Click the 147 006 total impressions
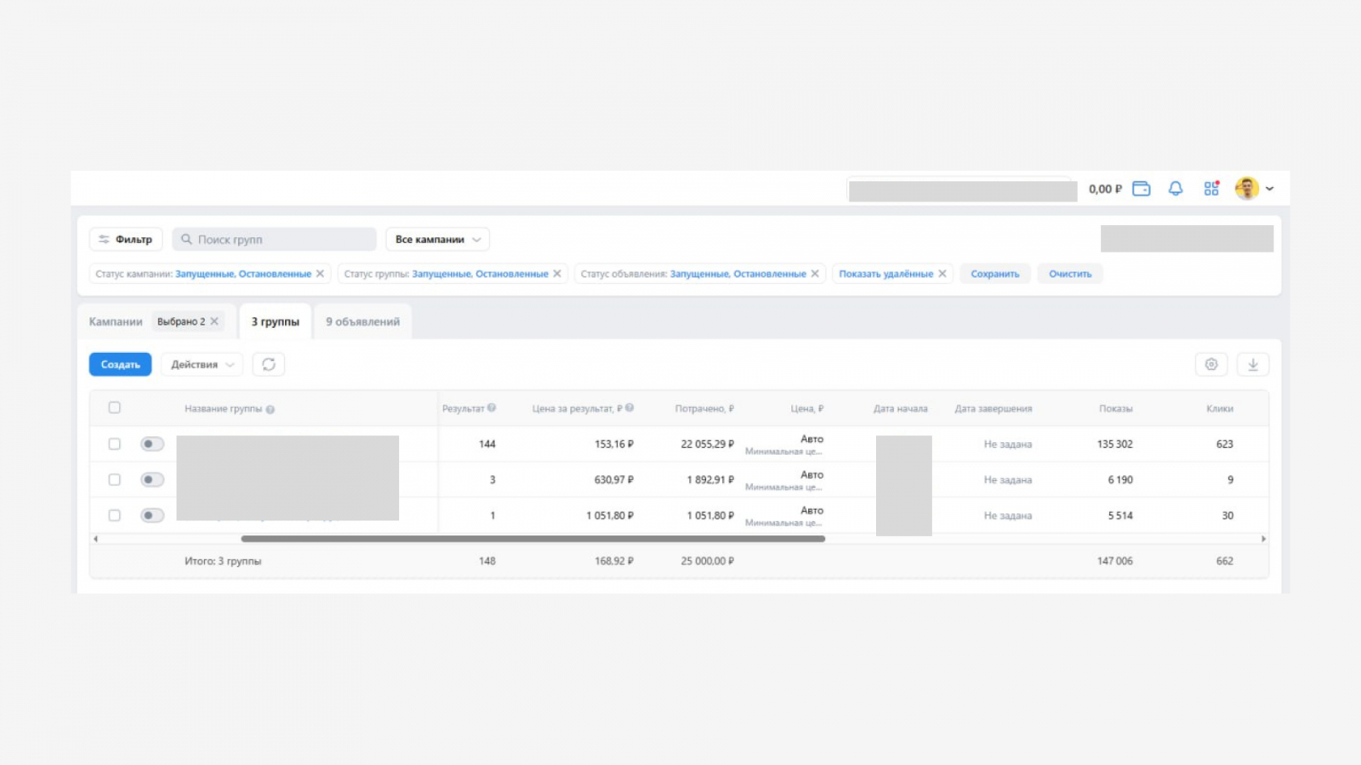The width and height of the screenshot is (1361, 765). pyautogui.click(x=1115, y=561)
